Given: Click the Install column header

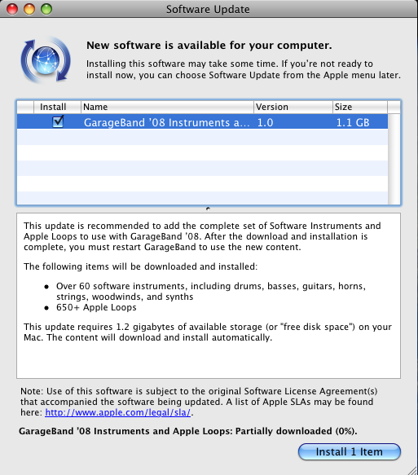Looking at the screenshot, I should pos(57,107).
